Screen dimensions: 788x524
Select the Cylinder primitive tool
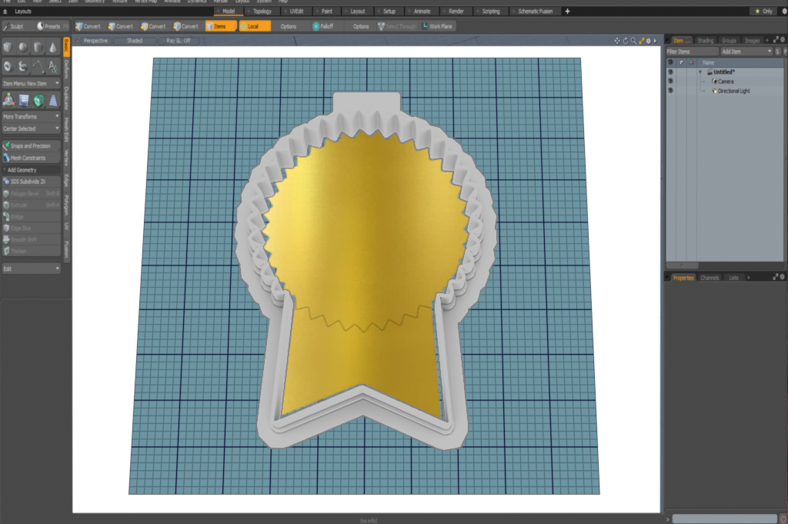[x=38, y=47]
